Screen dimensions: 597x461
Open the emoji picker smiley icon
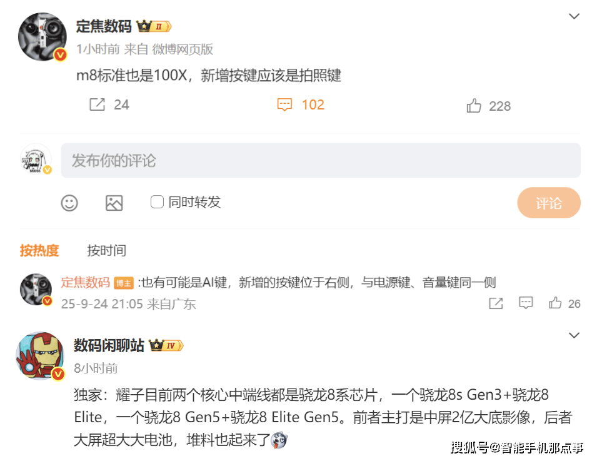pos(69,203)
